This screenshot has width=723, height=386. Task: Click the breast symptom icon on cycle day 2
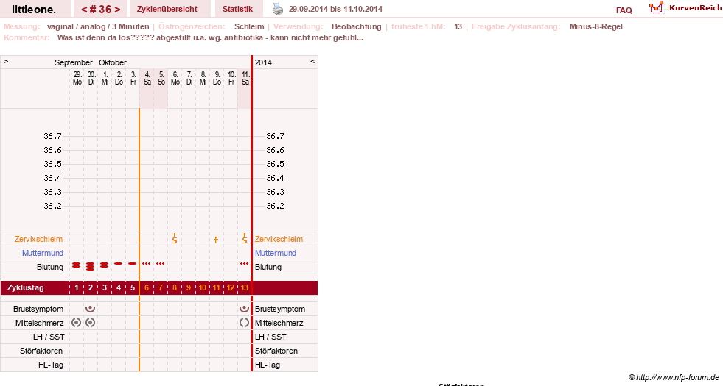[x=91, y=309]
